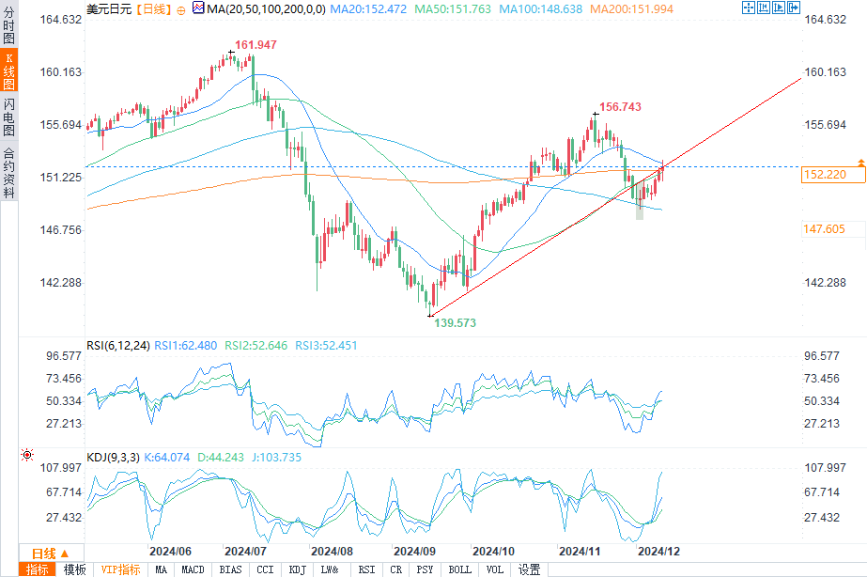The image size is (867, 577).
Task: Select the K线图 side tab
Action: click(8, 70)
